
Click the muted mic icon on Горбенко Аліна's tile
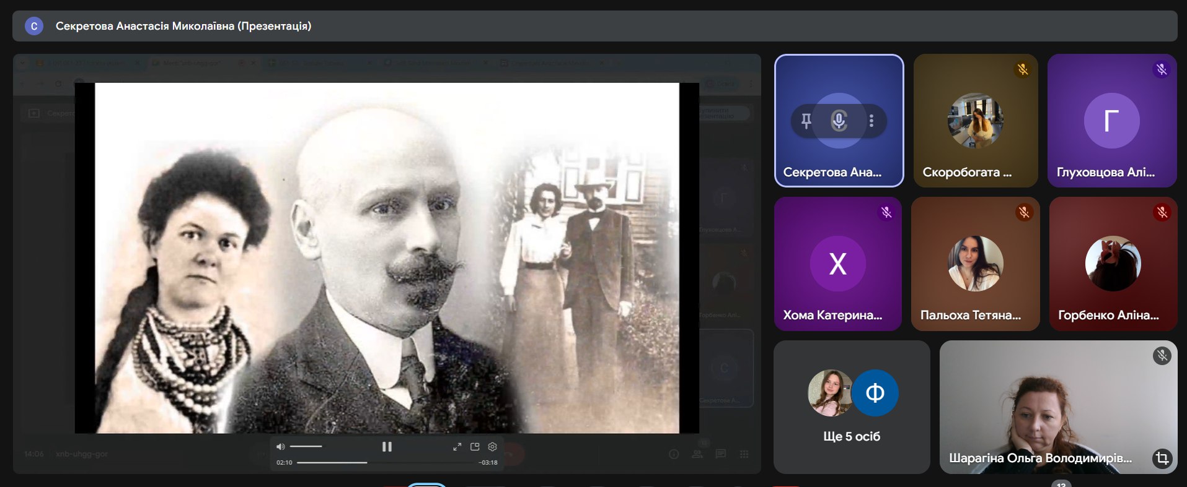[1162, 213]
